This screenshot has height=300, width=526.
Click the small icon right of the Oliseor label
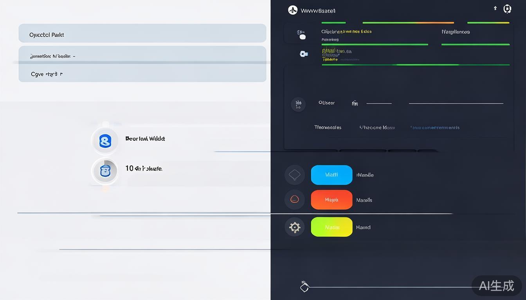[x=355, y=104]
